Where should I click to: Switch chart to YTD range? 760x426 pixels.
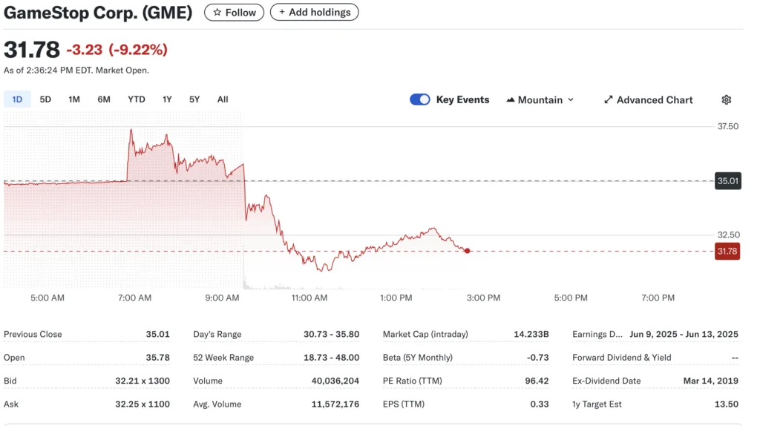click(x=137, y=99)
